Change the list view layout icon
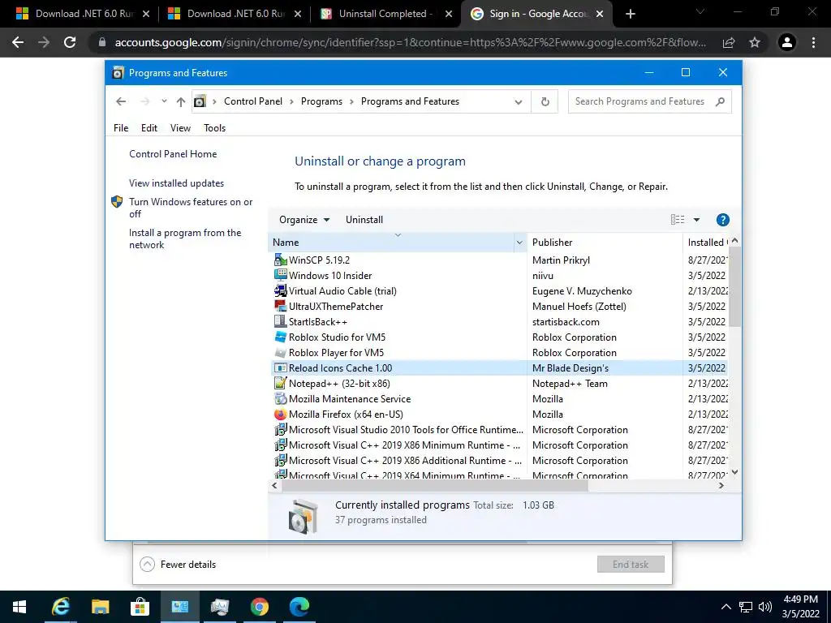The width and height of the screenshot is (831, 623). click(x=678, y=220)
